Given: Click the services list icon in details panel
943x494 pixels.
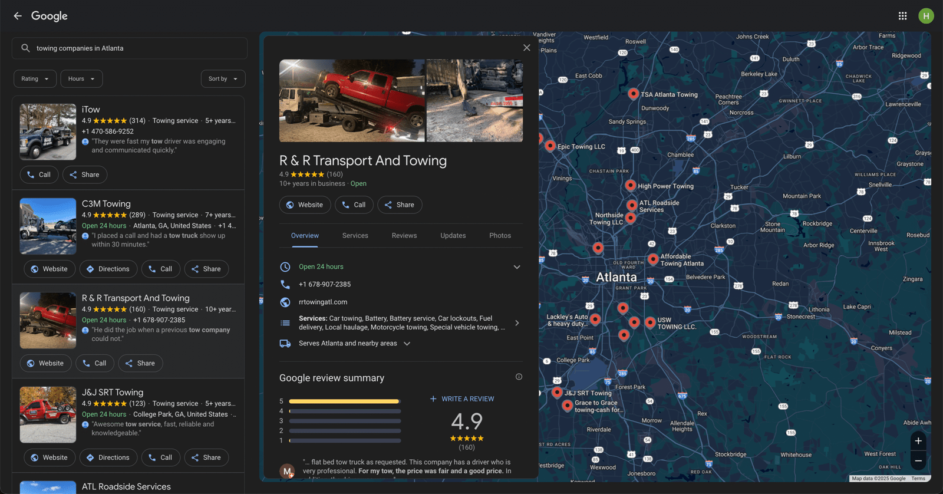Looking at the screenshot, I should (285, 322).
